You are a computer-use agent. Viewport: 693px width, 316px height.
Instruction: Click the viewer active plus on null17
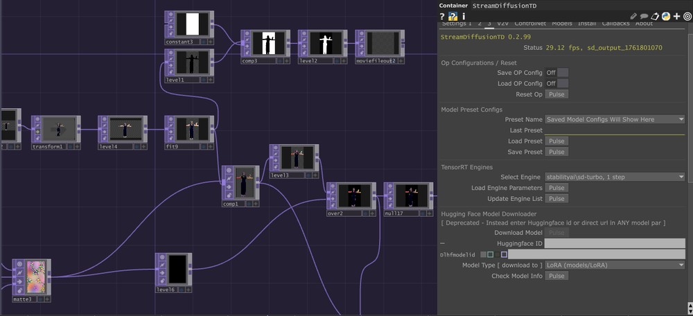click(430, 213)
